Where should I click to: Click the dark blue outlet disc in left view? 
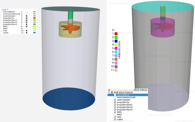[69, 99]
